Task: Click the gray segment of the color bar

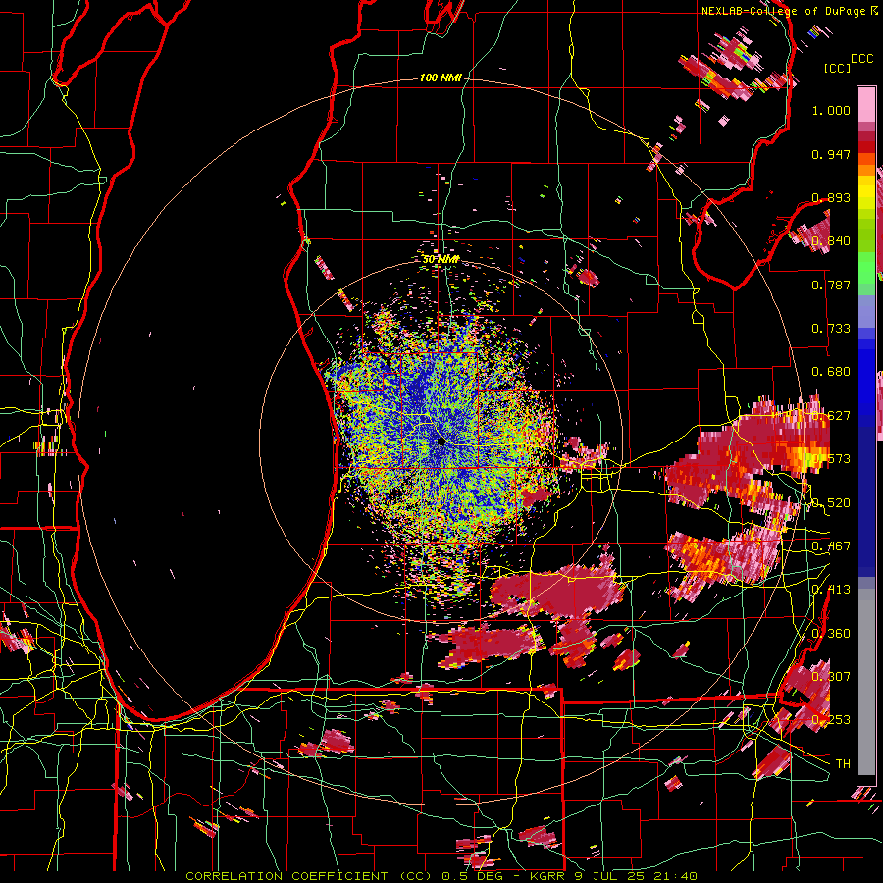Action: coord(866,682)
